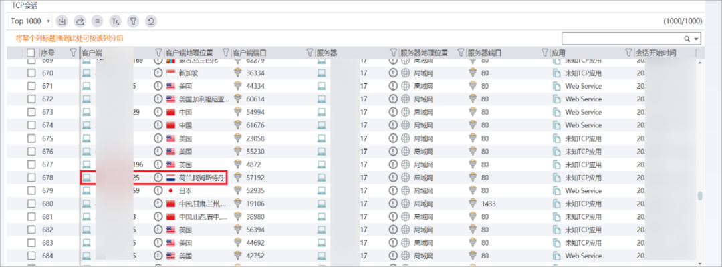This screenshot has width=722, height=267.
Task: Check the checkbox for row 682
Action: tap(31, 230)
